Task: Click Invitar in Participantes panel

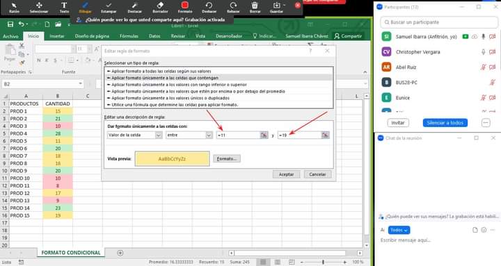Action: (398, 123)
